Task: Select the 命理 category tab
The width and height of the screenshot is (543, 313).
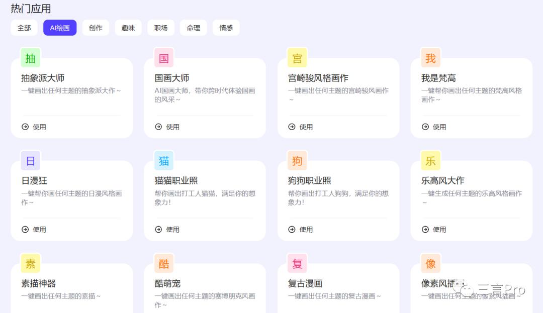Action: pos(194,28)
